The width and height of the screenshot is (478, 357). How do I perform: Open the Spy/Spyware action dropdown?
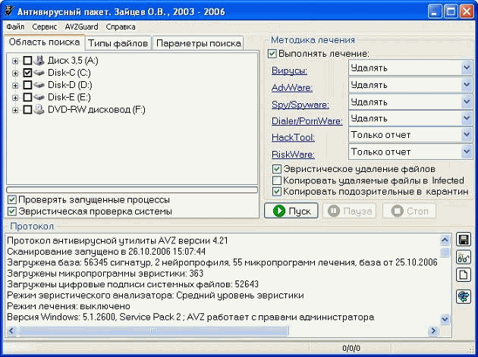click(x=467, y=101)
